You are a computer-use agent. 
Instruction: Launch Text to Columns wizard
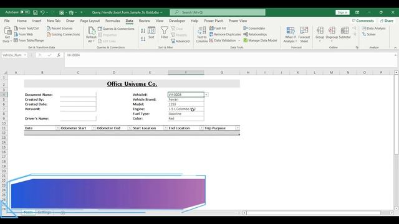(202, 35)
